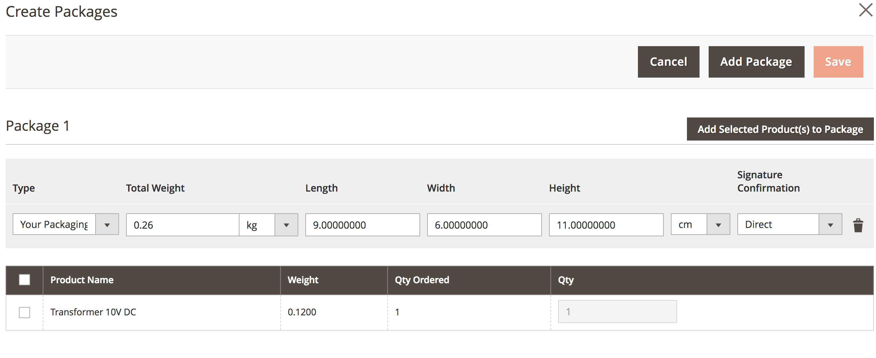Open the package Type dropdown
876x358 pixels.
(x=65, y=224)
